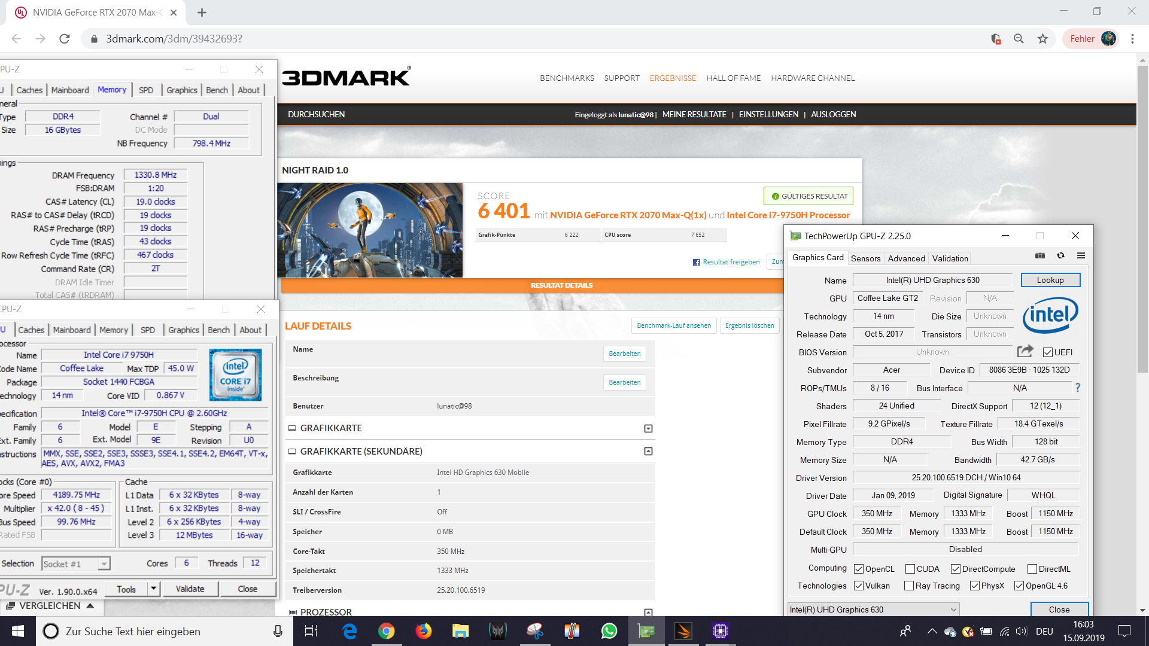Toggle the Ray Tracing checkbox
This screenshot has width=1149, height=646.
click(909, 586)
